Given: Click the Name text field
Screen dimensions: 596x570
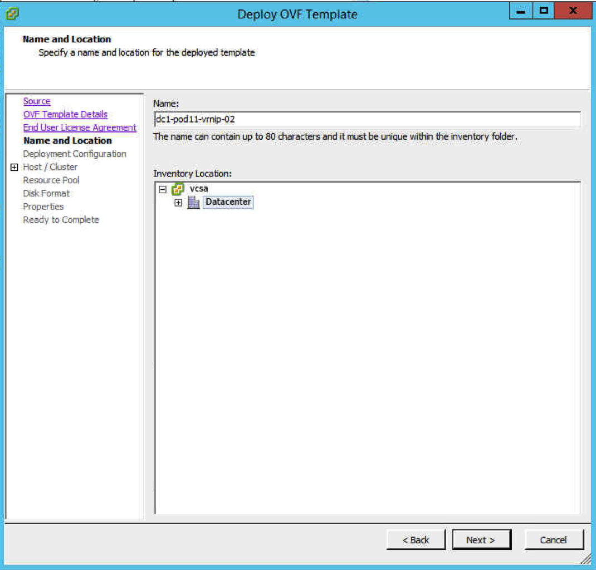Looking at the screenshot, I should pyautogui.click(x=367, y=119).
